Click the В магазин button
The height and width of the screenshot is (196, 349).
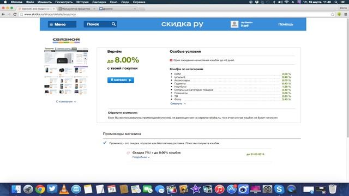pos(121,80)
